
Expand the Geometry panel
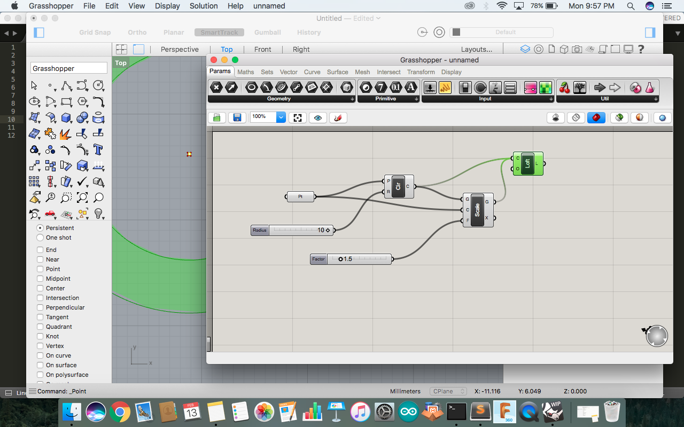coord(352,99)
